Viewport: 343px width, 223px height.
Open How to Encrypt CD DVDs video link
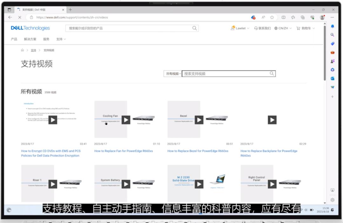51,153
